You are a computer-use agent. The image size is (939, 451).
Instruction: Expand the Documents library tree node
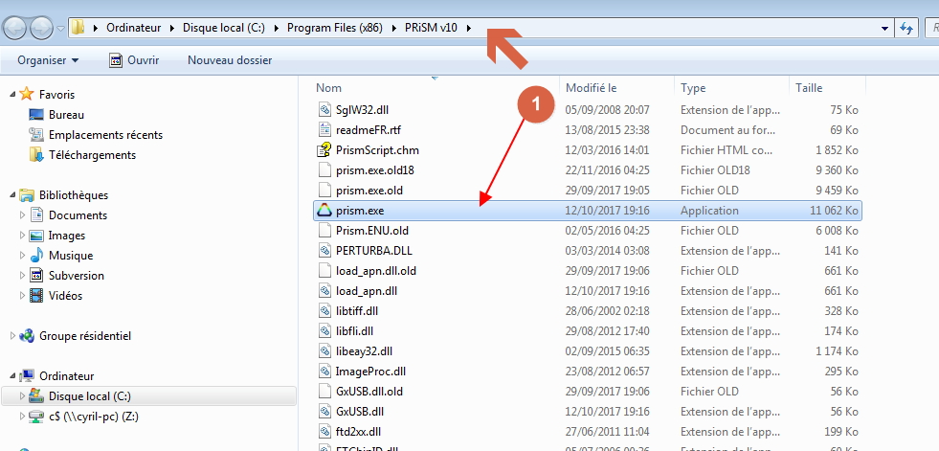[x=22, y=215]
